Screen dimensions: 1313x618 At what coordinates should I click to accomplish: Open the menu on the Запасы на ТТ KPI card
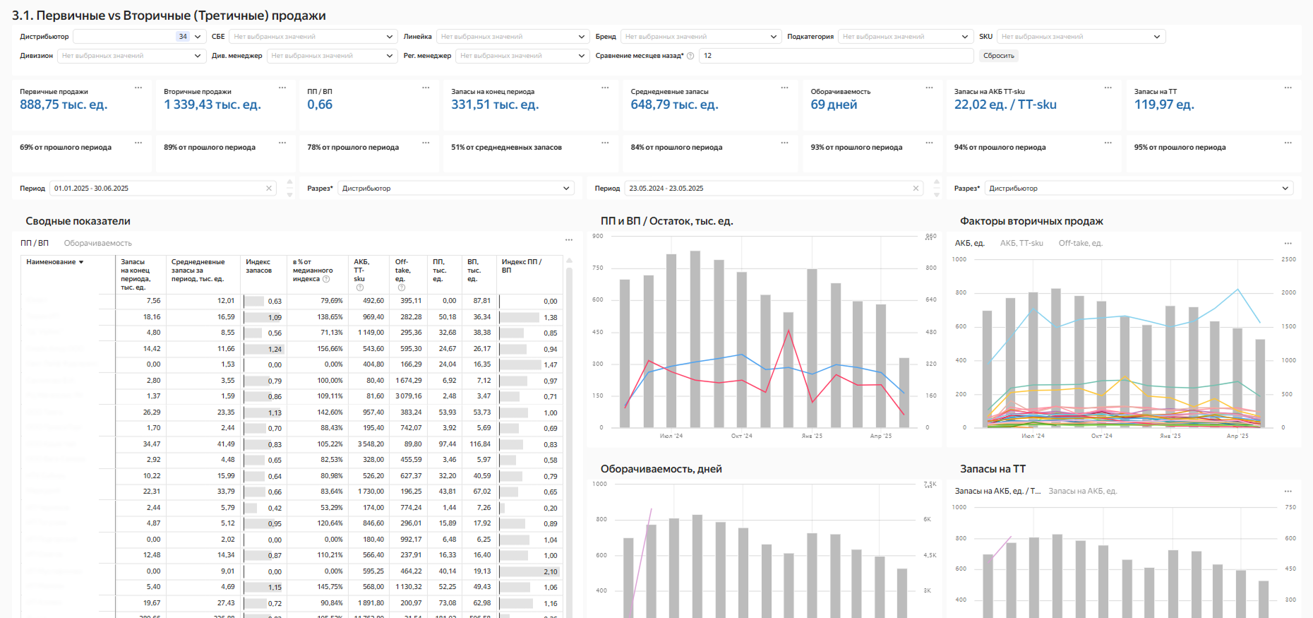(x=1288, y=88)
